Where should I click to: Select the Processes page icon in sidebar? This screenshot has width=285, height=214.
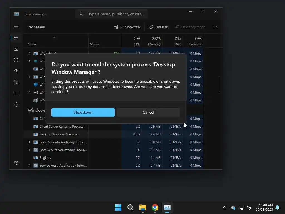(16, 38)
